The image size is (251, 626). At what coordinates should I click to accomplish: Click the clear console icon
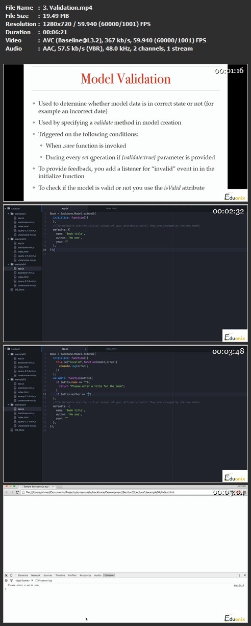tap(6, 581)
